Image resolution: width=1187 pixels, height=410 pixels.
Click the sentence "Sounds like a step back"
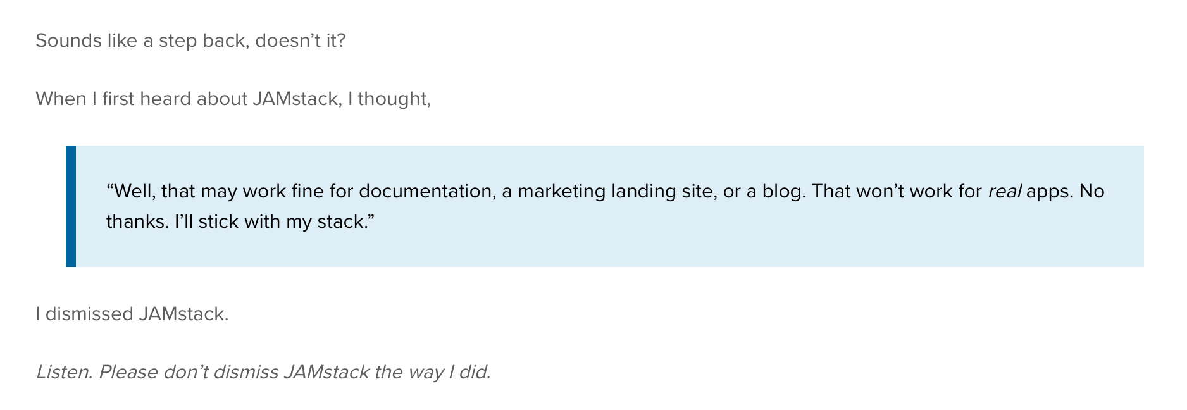pyautogui.click(x=190, y=41)
